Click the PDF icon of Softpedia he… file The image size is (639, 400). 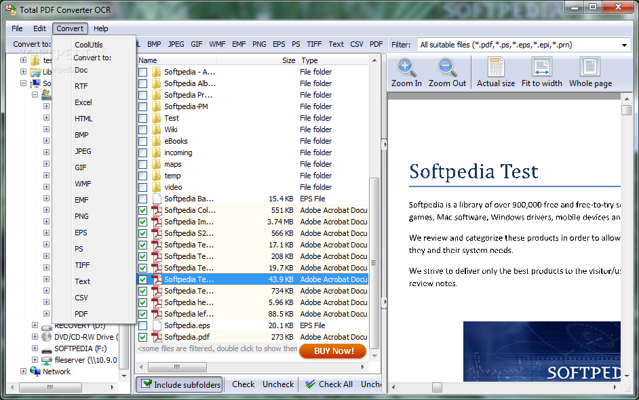coord(157,302)
